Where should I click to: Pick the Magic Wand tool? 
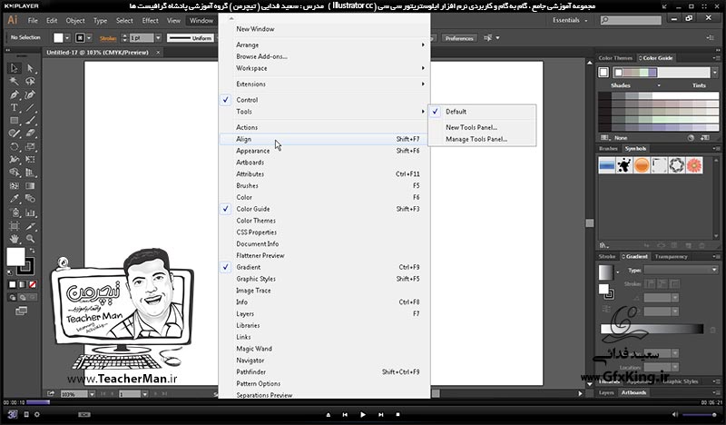point(15,82)
